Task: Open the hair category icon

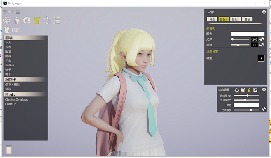Action: tap(27, 21)
